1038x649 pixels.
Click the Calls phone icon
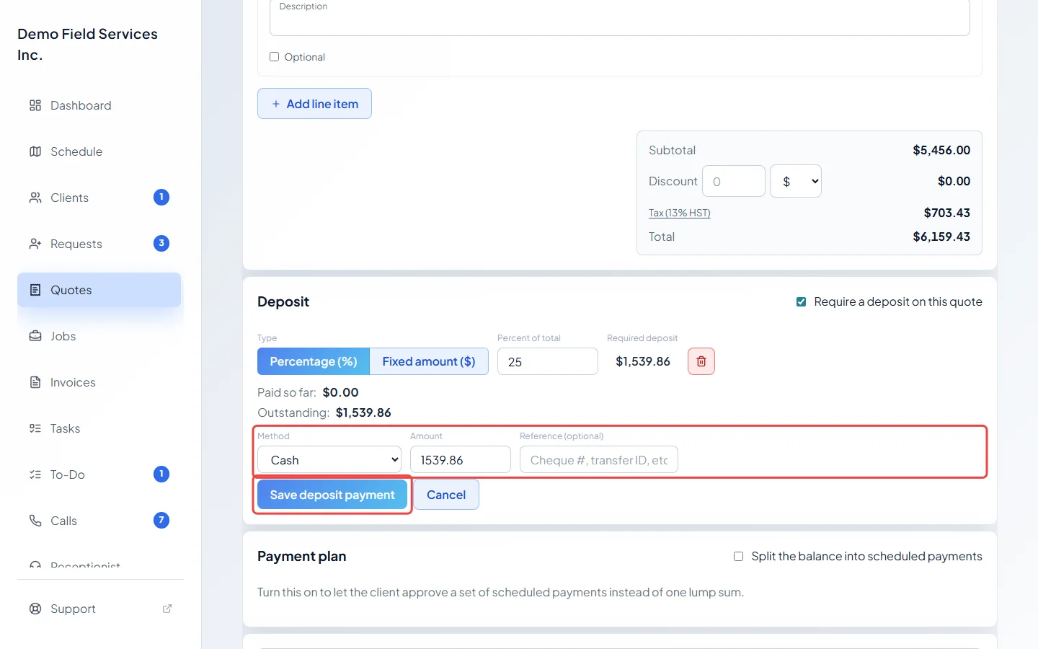pos(35,521)
